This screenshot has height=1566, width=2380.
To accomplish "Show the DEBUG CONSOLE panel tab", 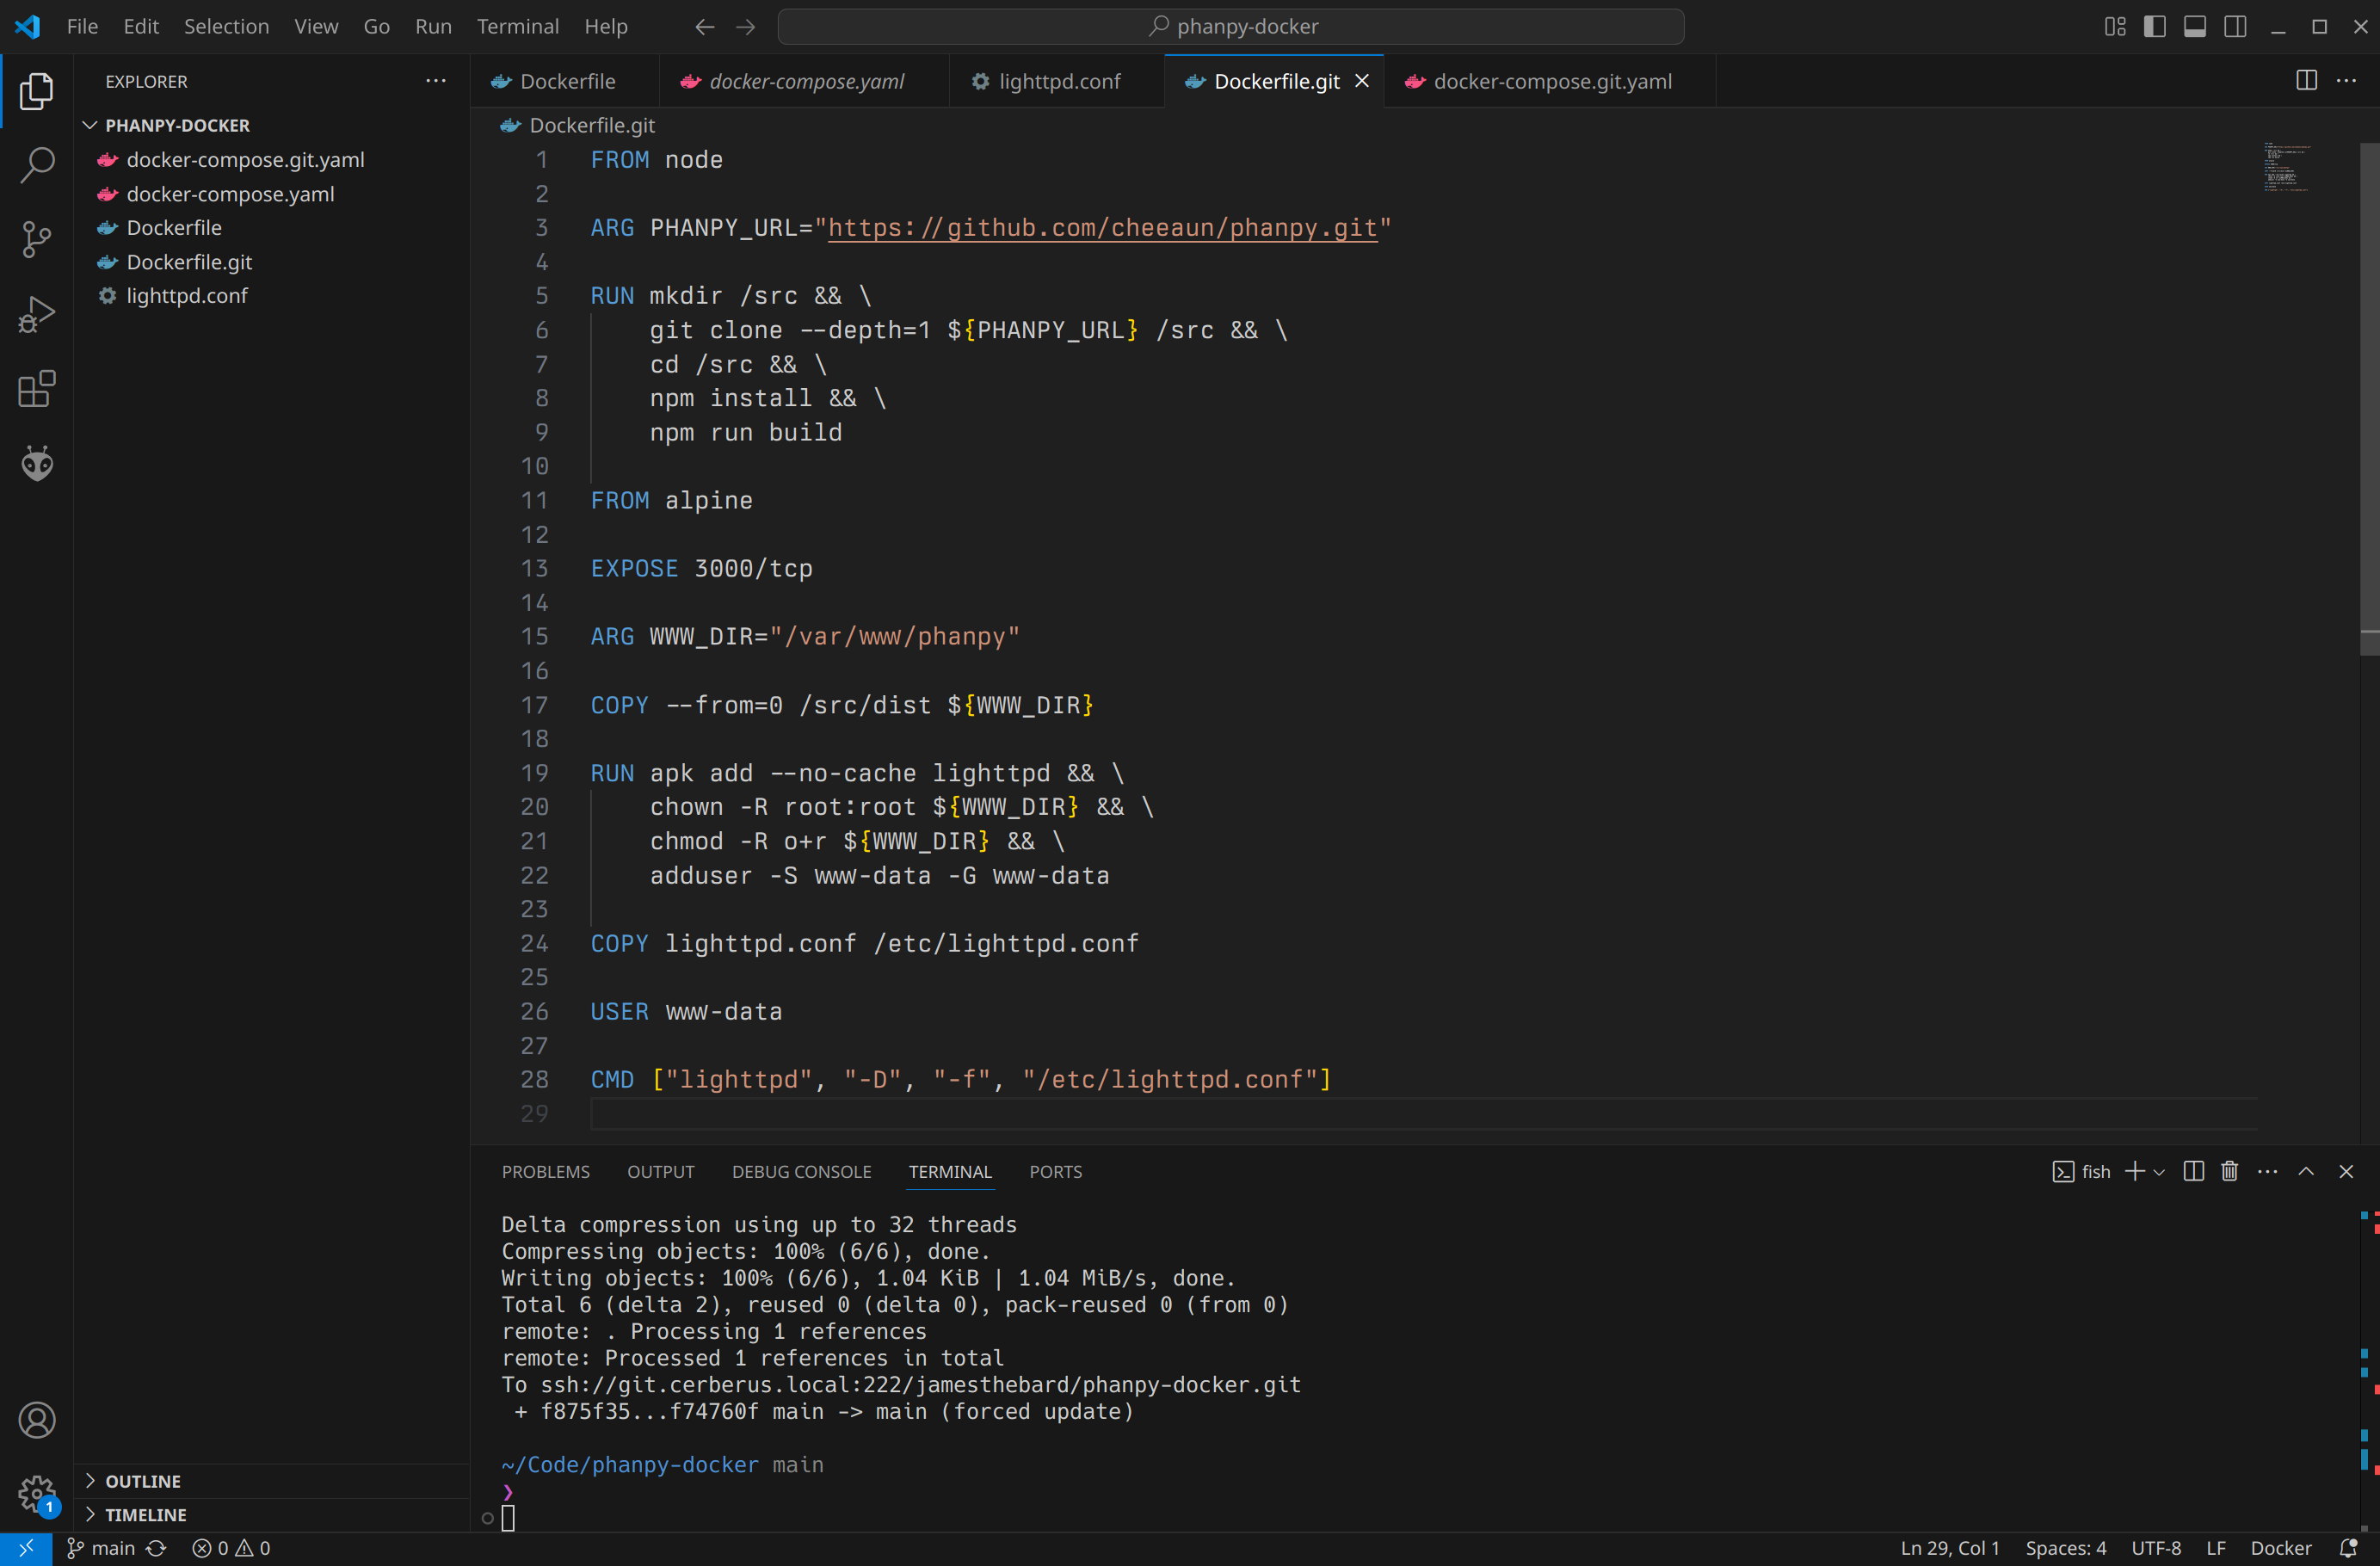I will pyautogui.click(x=802, y=1171).
